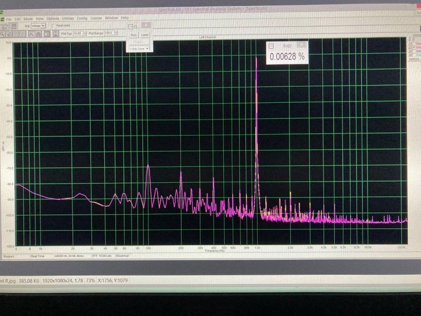Click the I-beam cursor measurement icon
This screenshot has height=316, width=421.
[x=55, y=34]
